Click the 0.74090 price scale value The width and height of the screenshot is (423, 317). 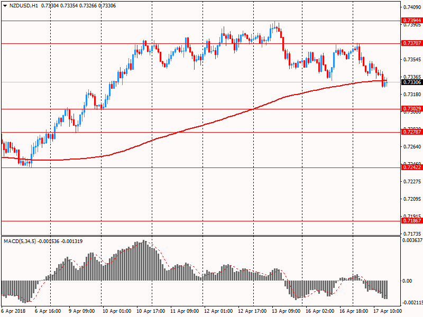[412, 7]
